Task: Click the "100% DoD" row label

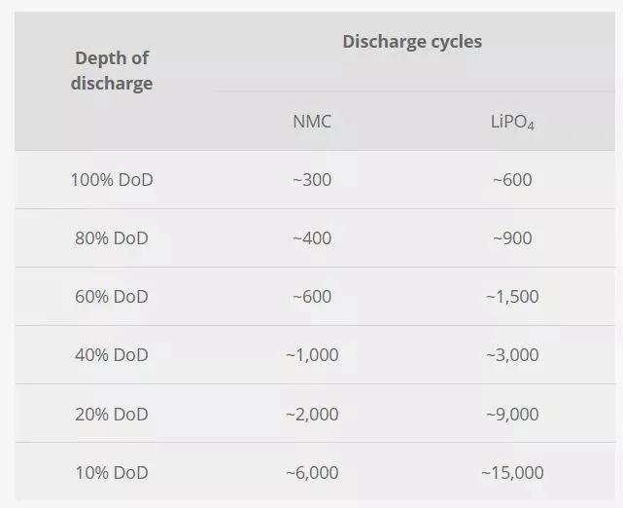Action: point(112,180)
